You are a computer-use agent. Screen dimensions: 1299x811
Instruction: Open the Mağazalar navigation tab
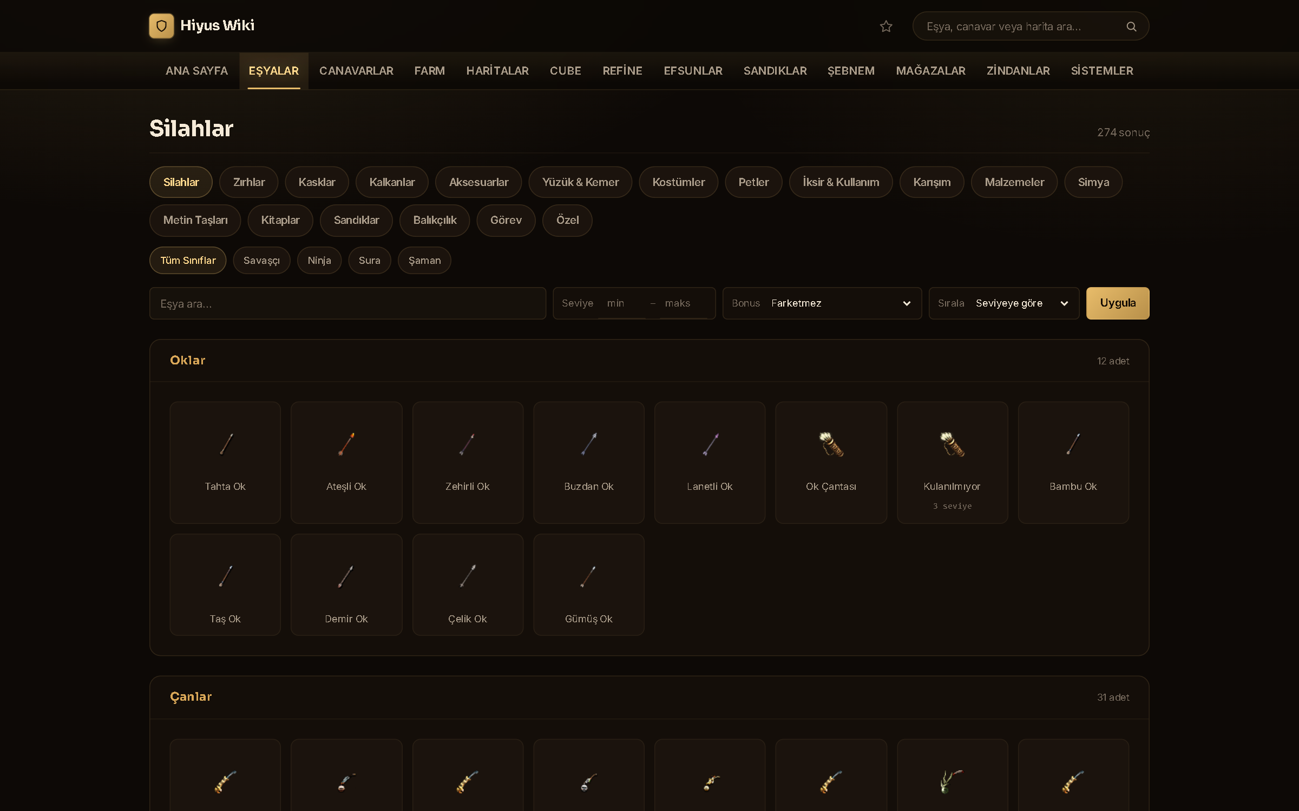pos(931,71)
